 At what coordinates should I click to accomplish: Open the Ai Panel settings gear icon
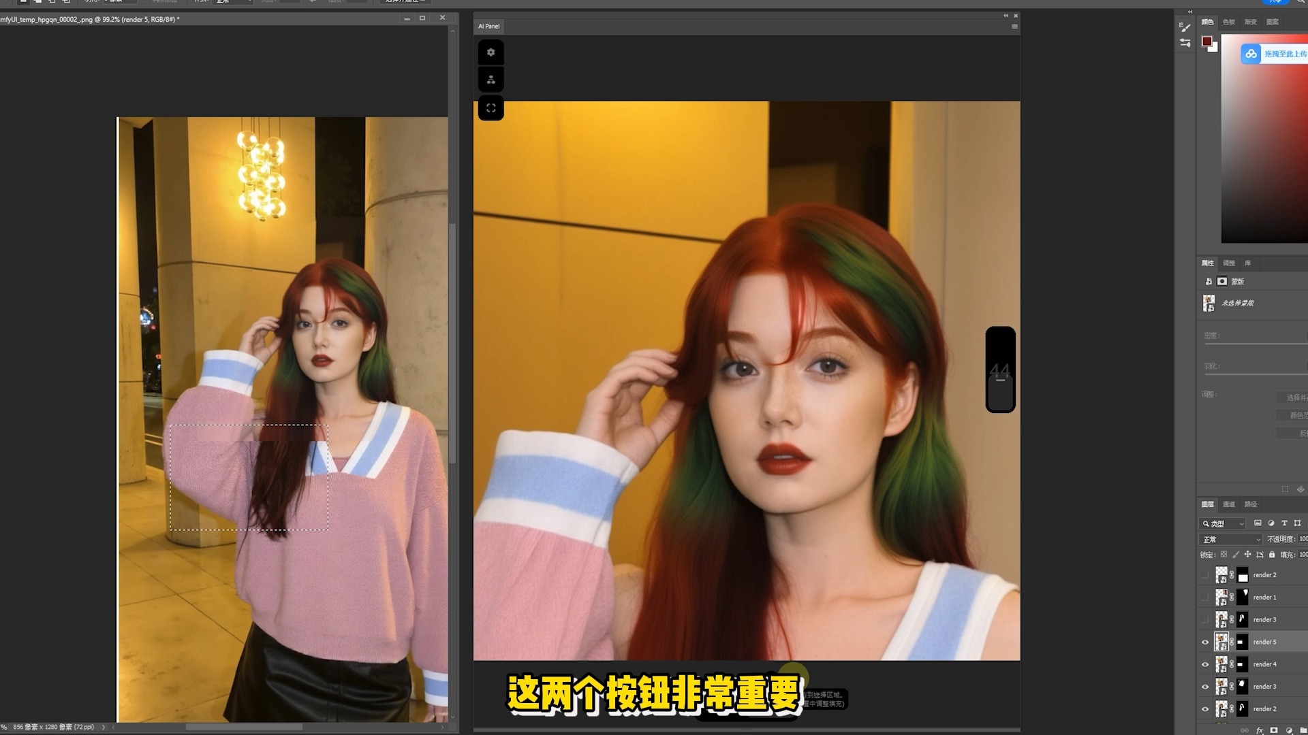pyautogui.click(x=491, y=52)
